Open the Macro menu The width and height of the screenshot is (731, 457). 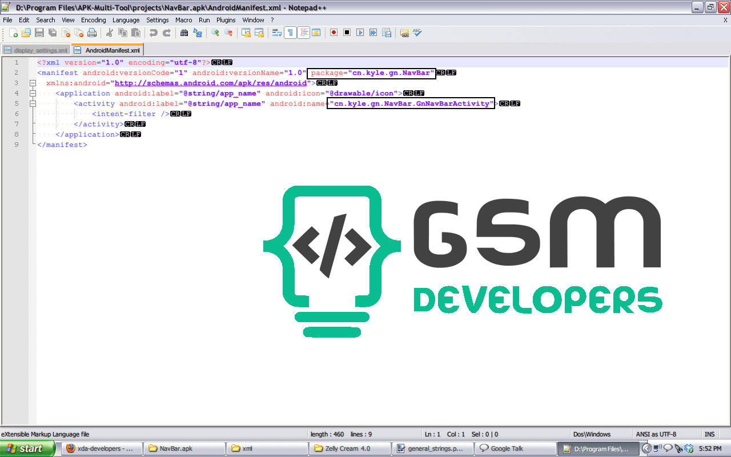[184, 20]
